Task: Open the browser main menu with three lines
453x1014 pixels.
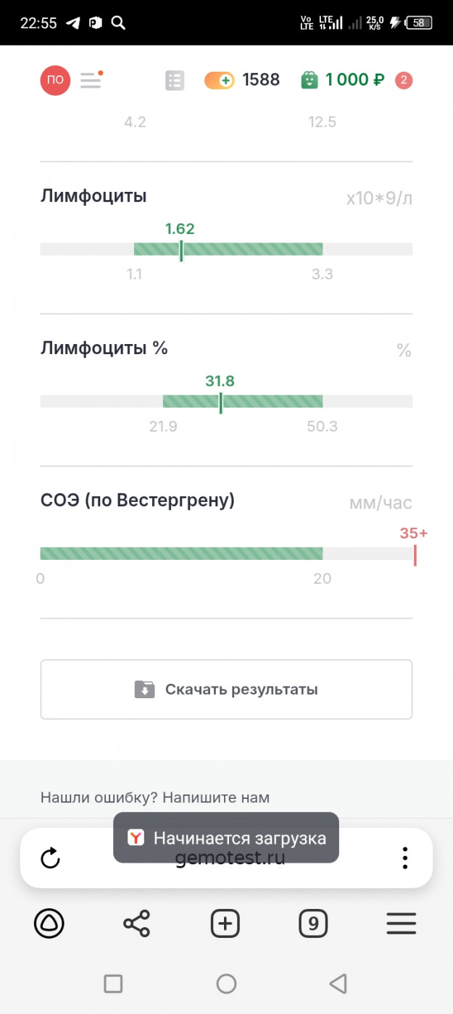Action: point(401,923)
